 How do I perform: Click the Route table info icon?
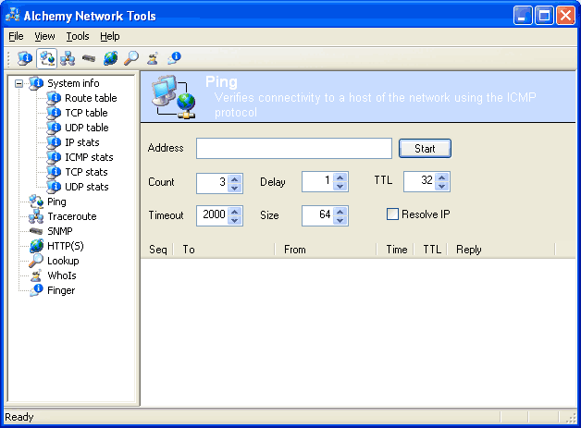54,98
